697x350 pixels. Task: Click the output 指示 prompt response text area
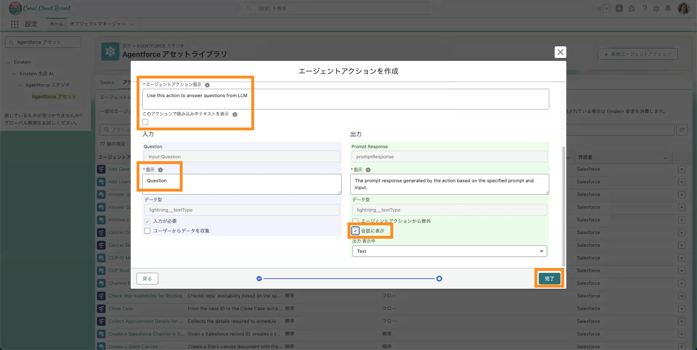(449, 184)
